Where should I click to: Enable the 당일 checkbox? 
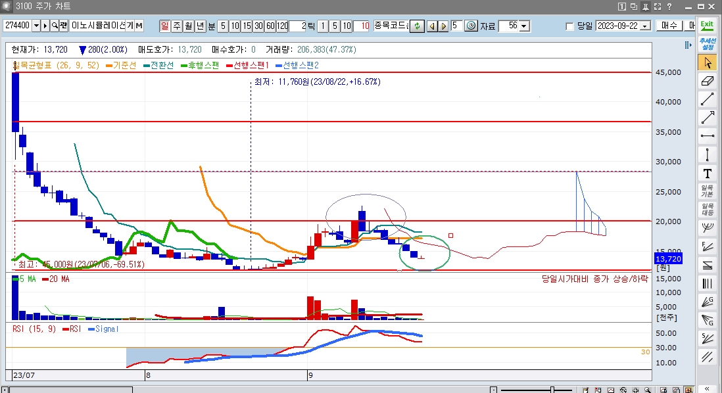click(569, 26)
